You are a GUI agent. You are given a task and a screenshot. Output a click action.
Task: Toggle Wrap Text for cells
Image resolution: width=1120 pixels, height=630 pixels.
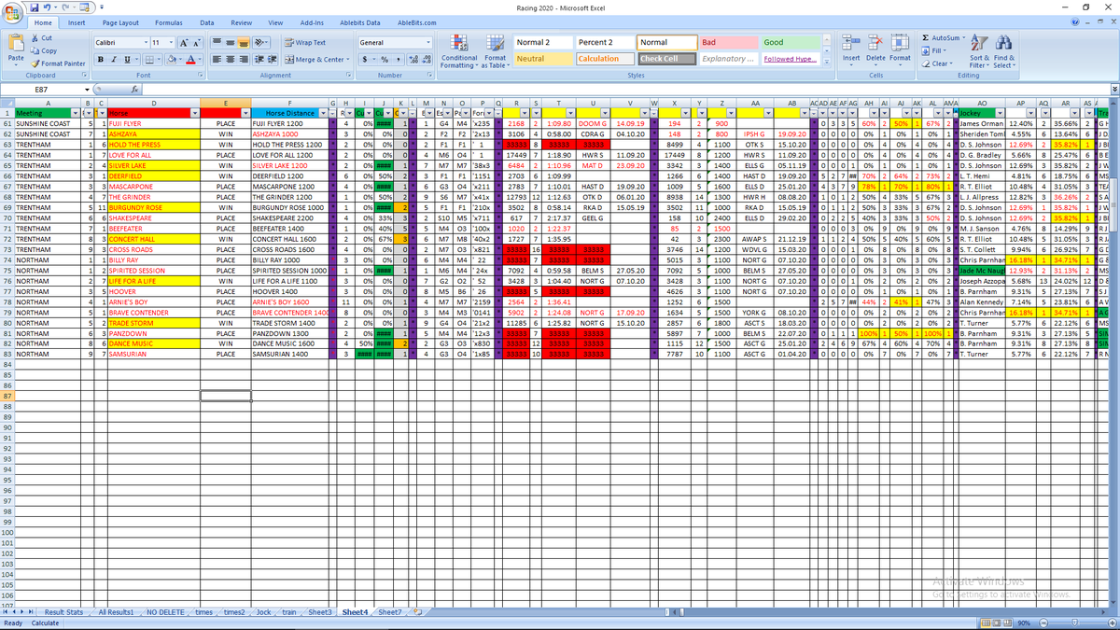point(304,42)
